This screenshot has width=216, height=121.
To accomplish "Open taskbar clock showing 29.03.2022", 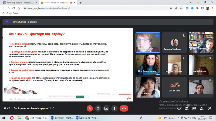I will (x=202, y=118).
